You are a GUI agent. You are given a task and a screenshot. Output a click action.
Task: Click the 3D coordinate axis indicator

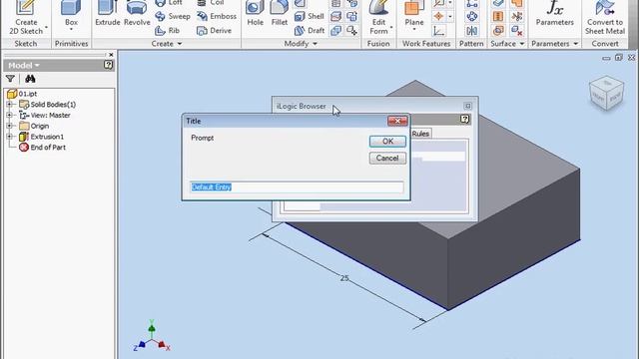[x=152, y=337]
